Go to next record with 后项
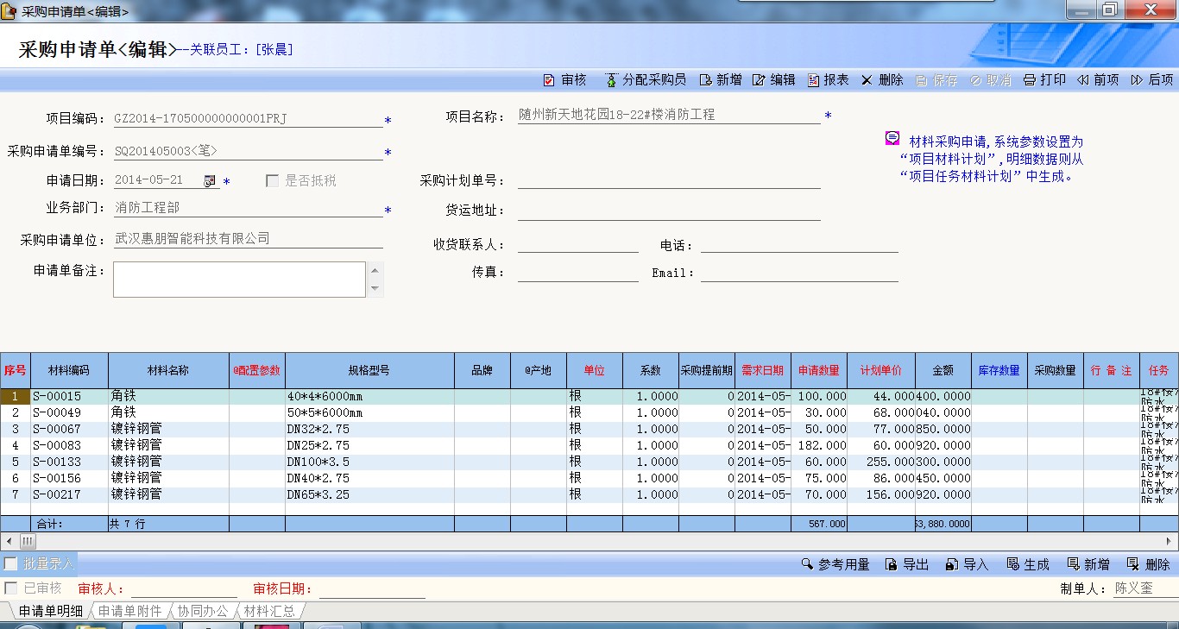 pyautogui.click(x=1137, y=80)
